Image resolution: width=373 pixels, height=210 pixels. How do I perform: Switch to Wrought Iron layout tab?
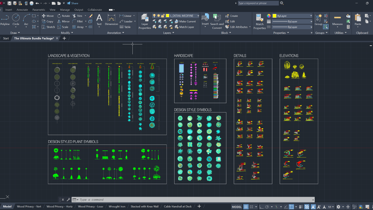pyautogui.click(x=117, y=206)
